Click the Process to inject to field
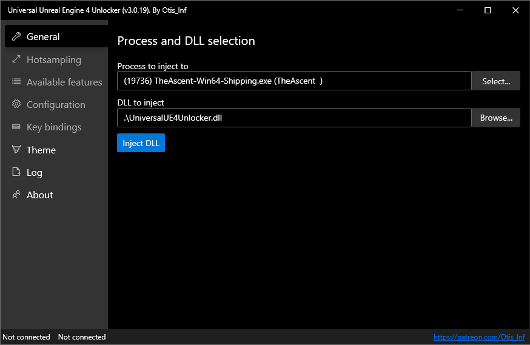 [294, 81]
